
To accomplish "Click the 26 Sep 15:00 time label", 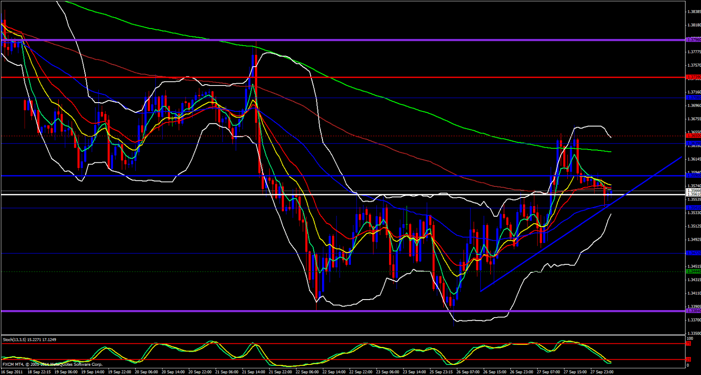I will coord(495,372).
